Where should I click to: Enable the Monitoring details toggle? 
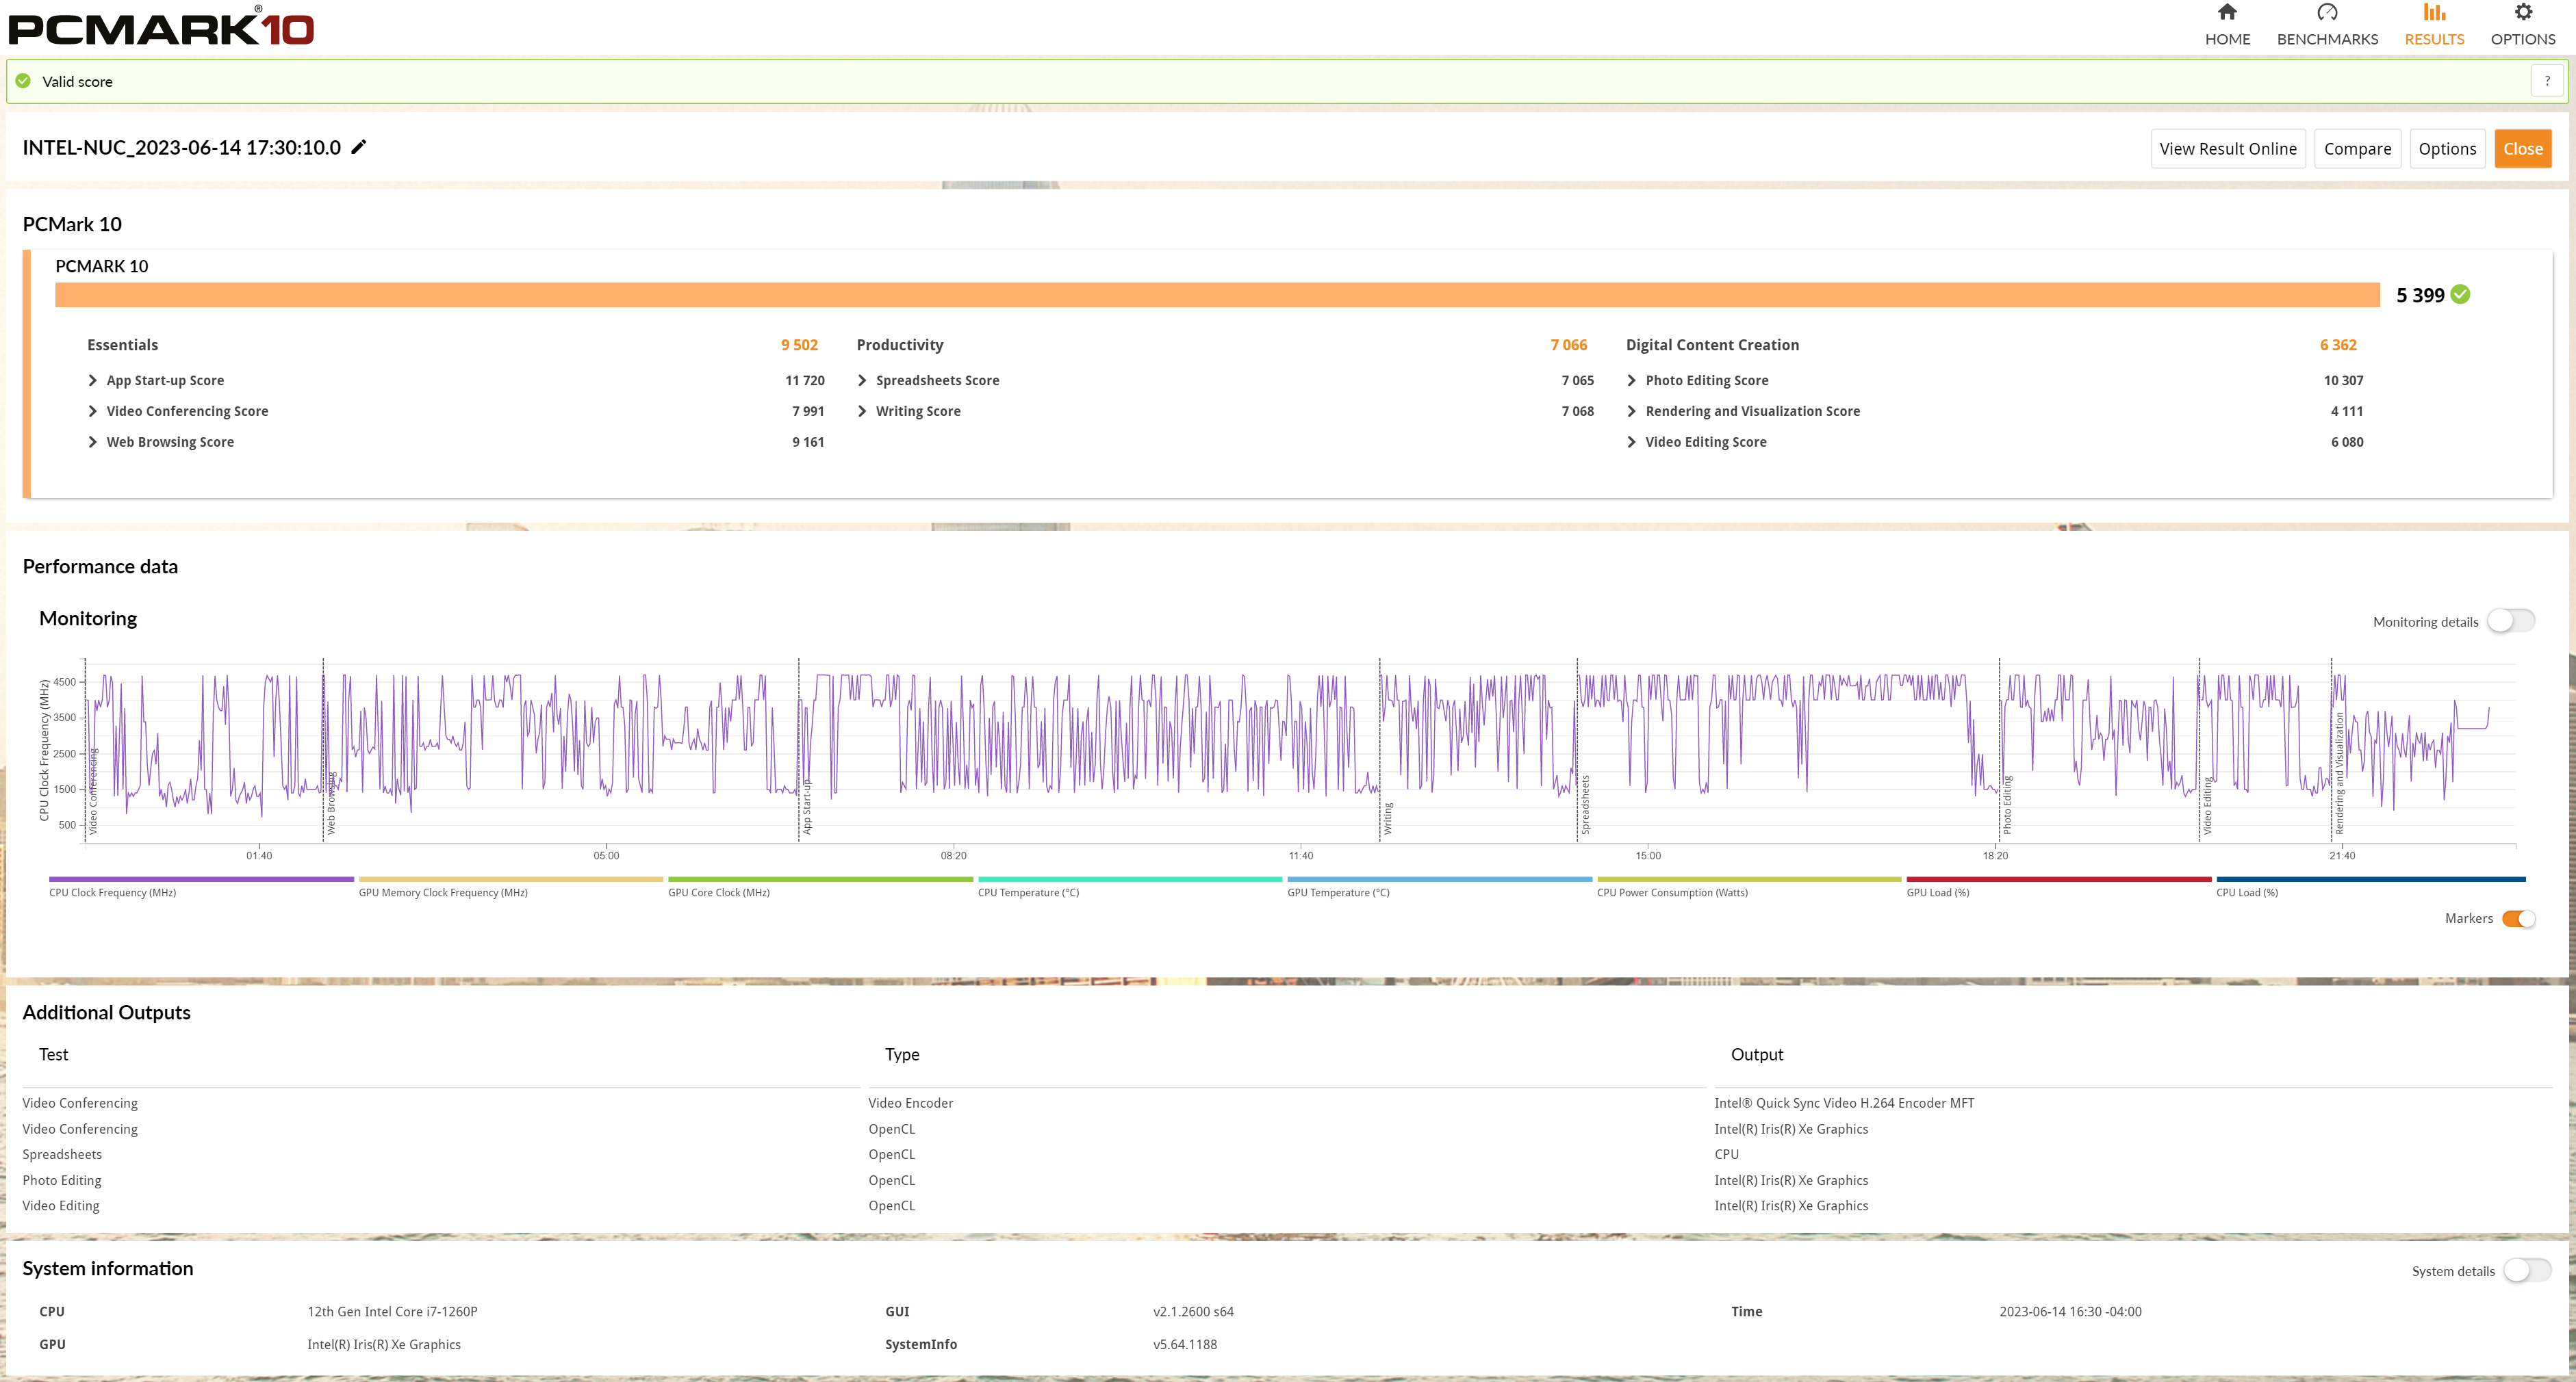click(2511, 621)
